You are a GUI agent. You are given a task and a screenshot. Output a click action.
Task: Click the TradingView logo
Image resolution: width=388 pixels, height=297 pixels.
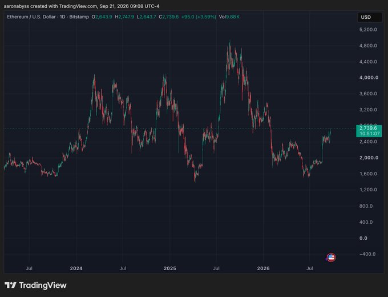(x=35, y=285)
